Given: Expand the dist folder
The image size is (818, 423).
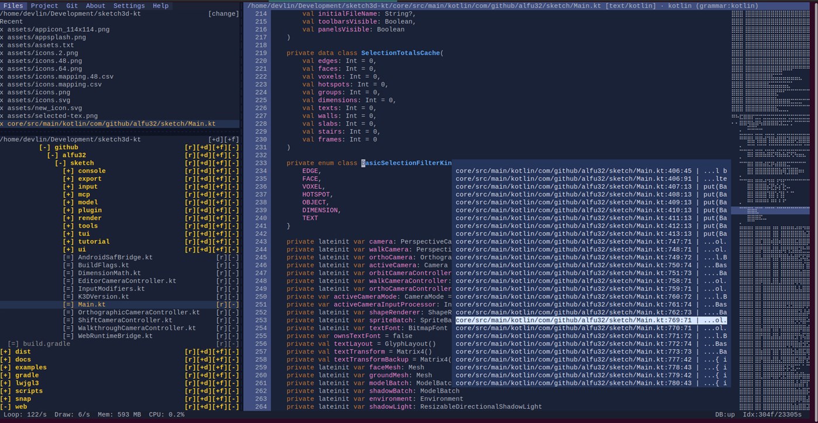Looking at the screenshot, I should pos(6,352).
